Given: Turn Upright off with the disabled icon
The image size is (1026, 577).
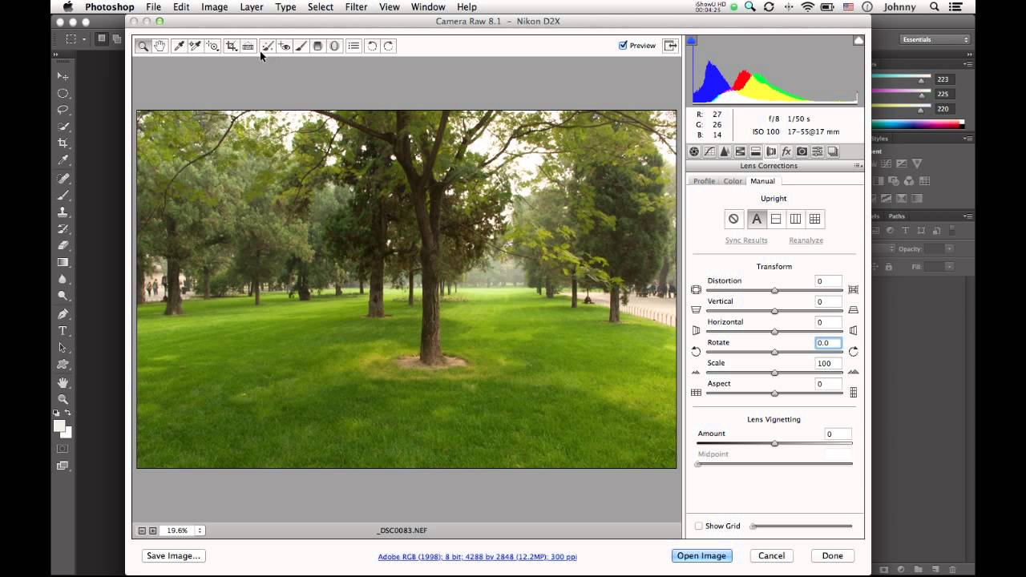Looking at the screenshot, I should (733, 219).
